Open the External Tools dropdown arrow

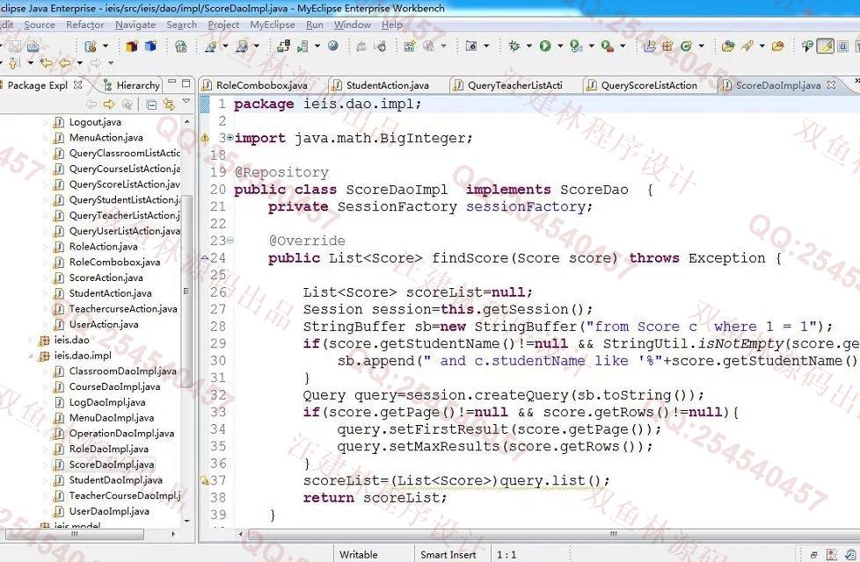click(623, 47)
